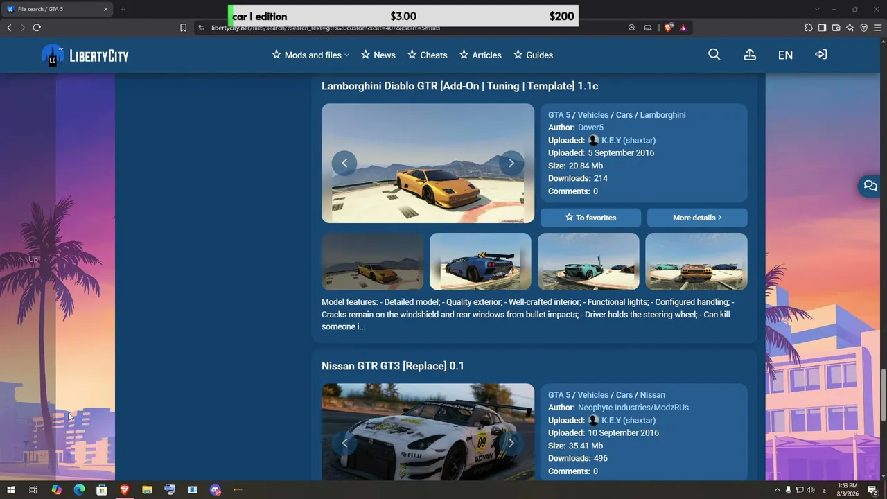Click the zoom magnifier icon in address bar
Image resolution: width=887 pixels, height=499 pixels.
(632, 28)
